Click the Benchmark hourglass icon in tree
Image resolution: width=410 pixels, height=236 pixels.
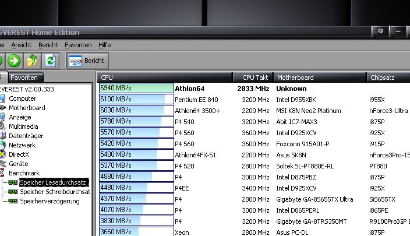tap(2, 173)
